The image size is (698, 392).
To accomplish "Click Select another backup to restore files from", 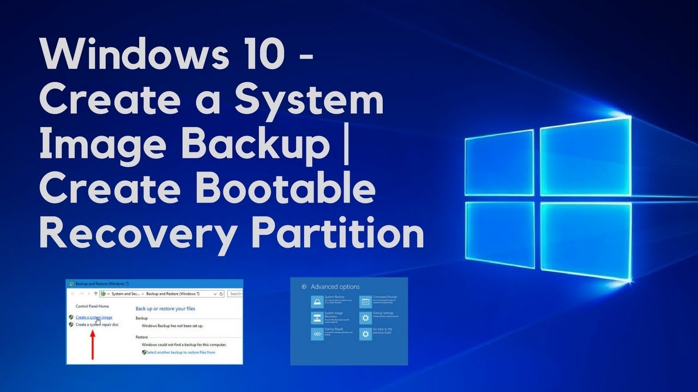I will coord(181,352).
